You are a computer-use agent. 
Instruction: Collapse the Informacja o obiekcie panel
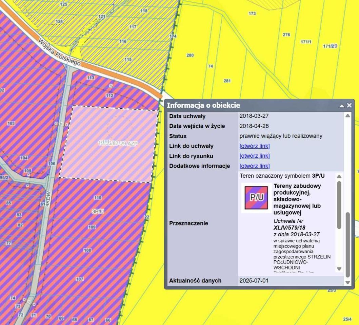click(342, 106)
